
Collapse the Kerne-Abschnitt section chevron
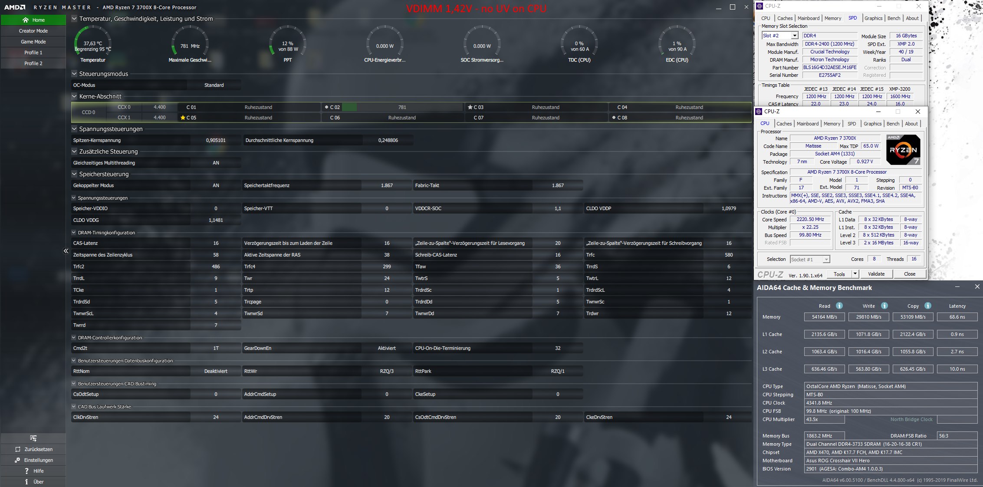pos(74,96)
